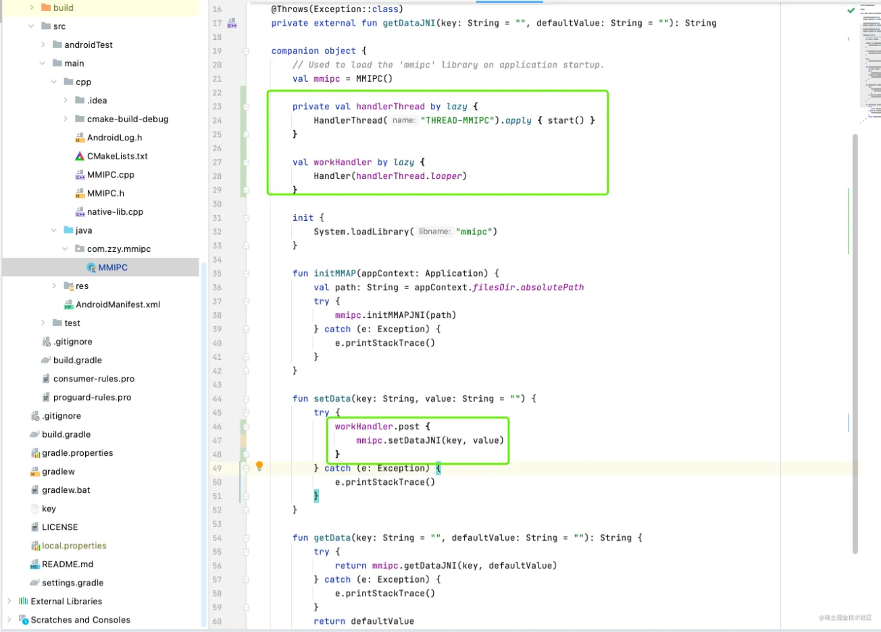Click the editor vertical scrollbar

(855, 343)
